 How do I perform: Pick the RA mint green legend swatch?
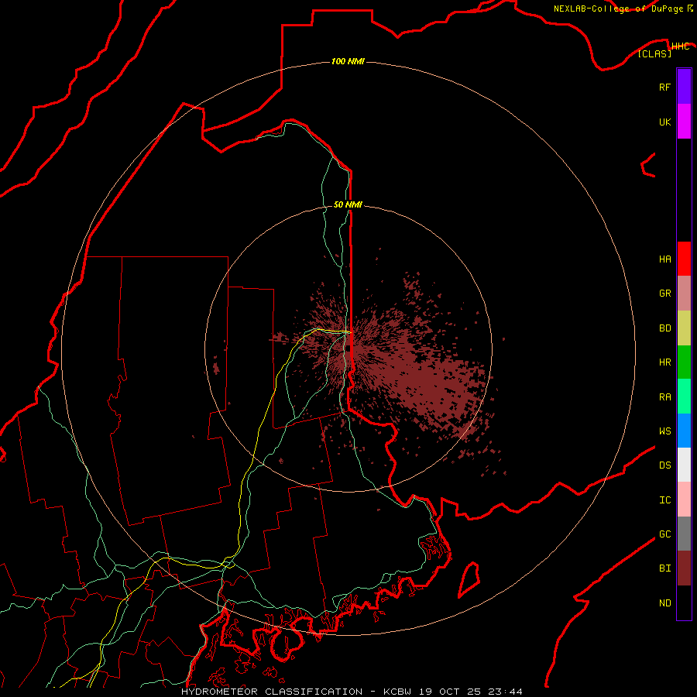click(x=684, y=397)
